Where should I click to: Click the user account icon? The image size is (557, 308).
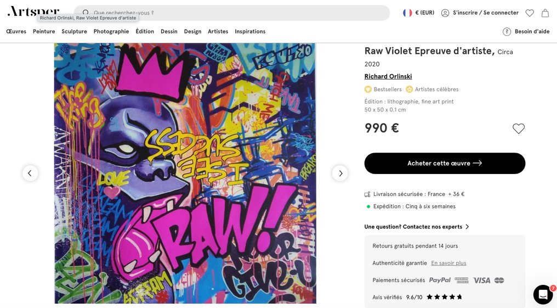(445, 13)
